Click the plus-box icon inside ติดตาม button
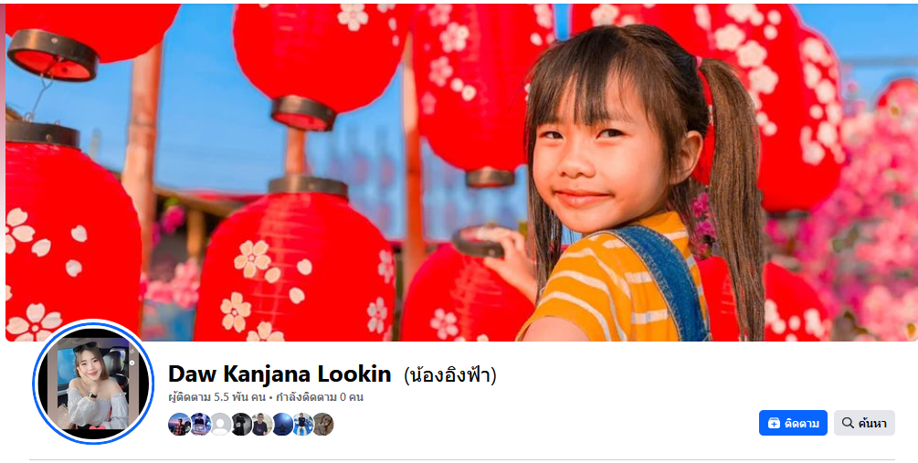 click(x=774, y=423)
